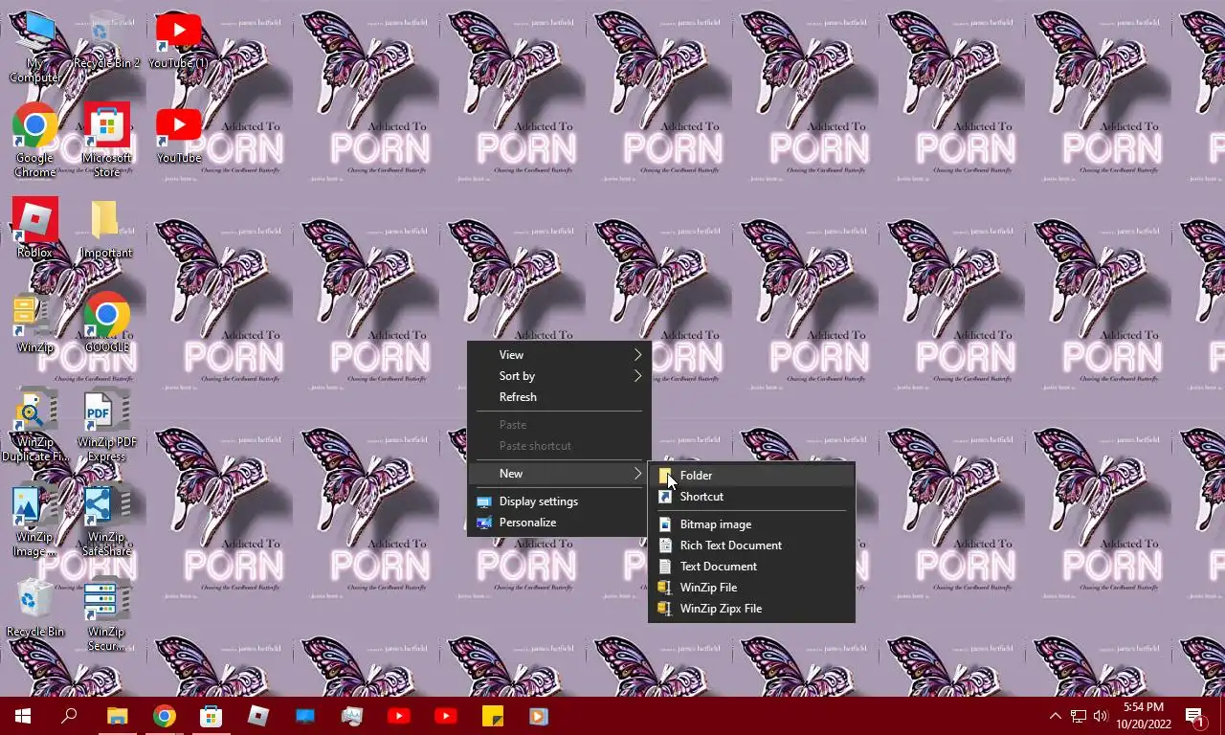This screenshot has height=735, width=1225.
Task: Select the WinZip Image desktop shortcut
Action: pos(34,520)
